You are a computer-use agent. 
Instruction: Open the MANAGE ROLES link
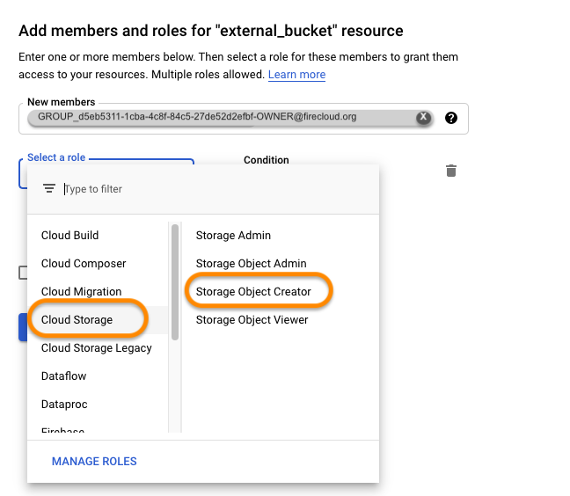94,461
